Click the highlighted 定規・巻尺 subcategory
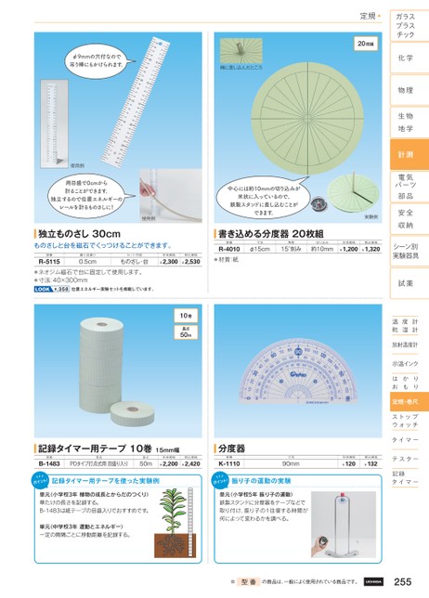The height and width of the screenshot is (598, 429). 409,402
